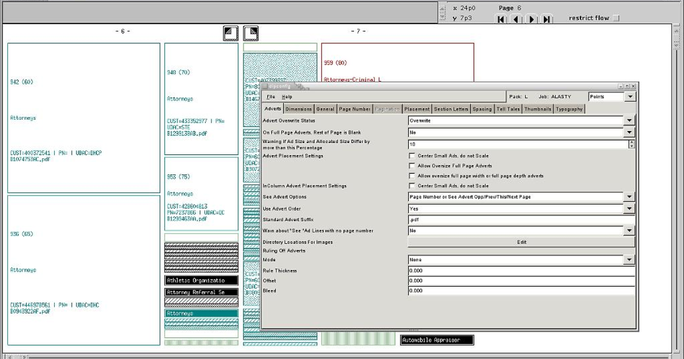Click the Rule Thickness input field

[x=521, y=271]
